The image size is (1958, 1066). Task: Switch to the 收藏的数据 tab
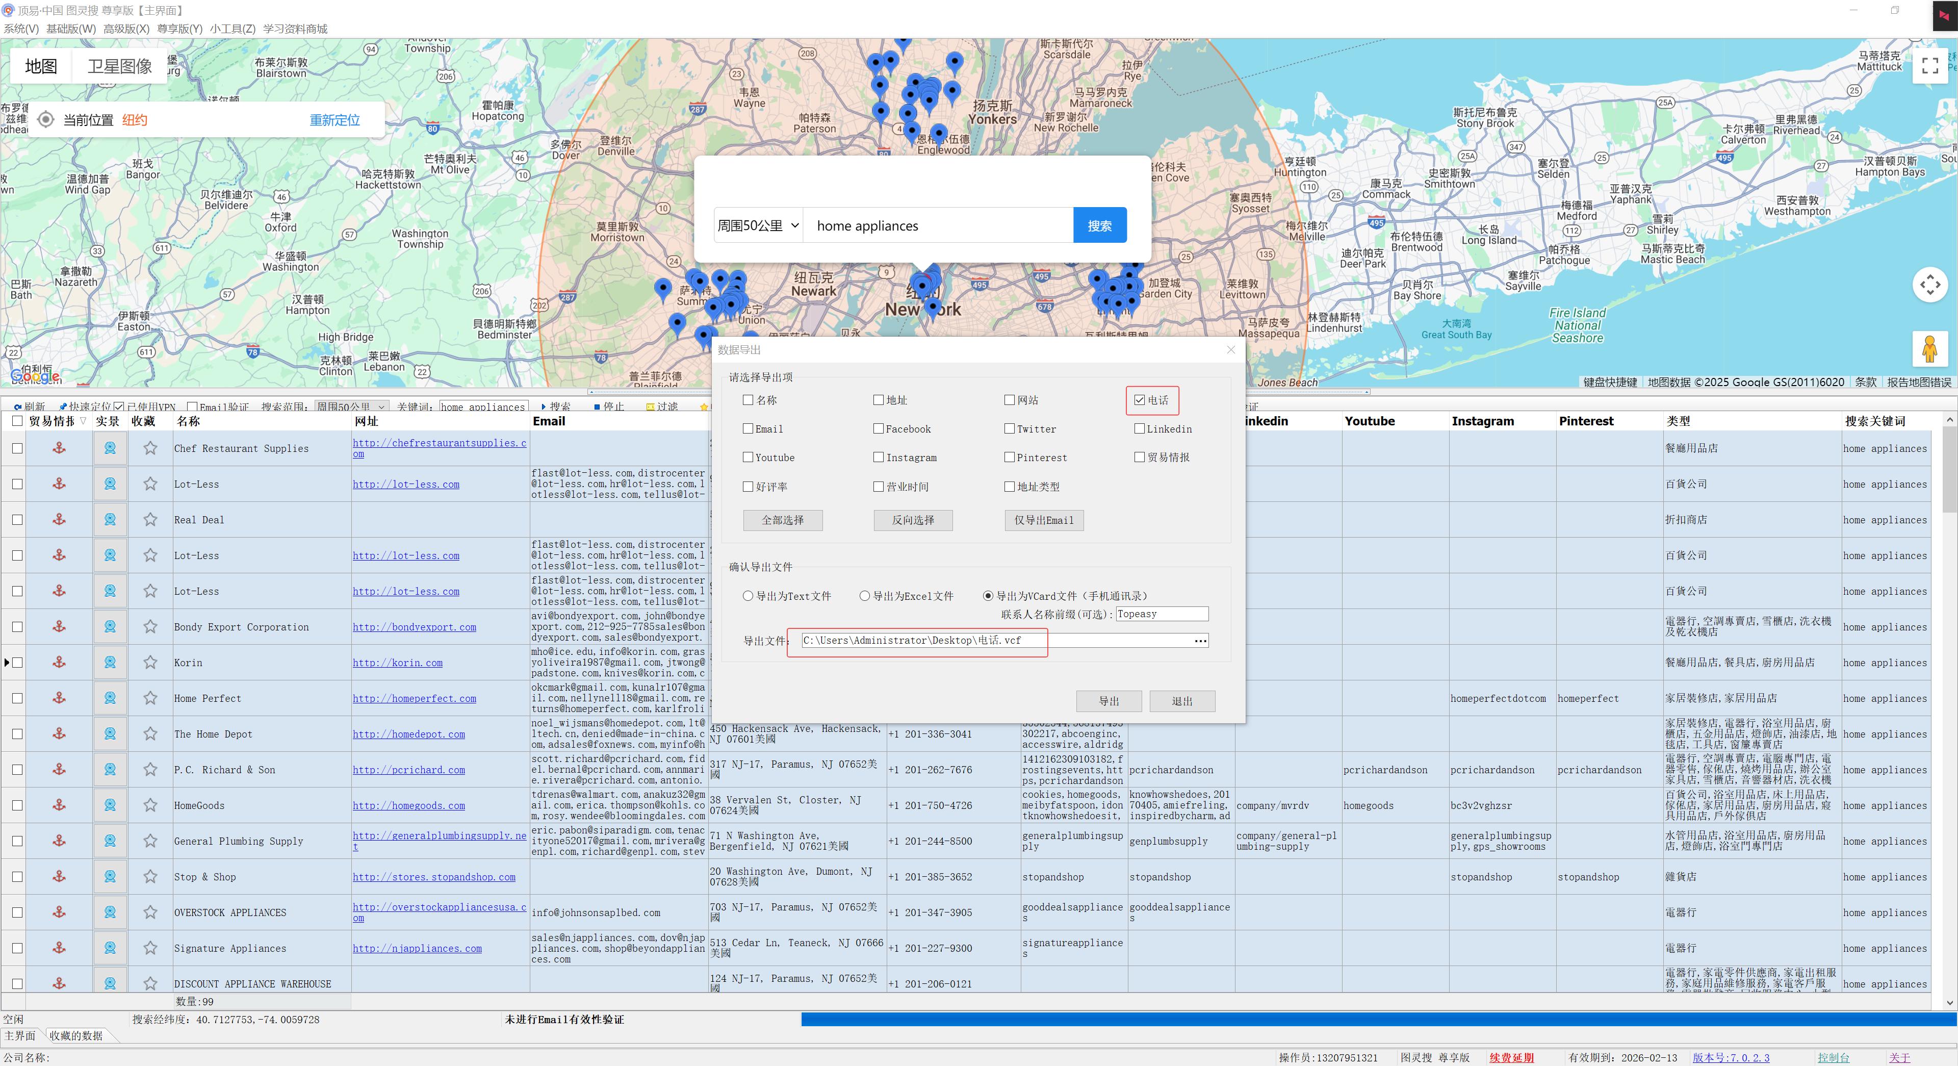(76, 1035)
